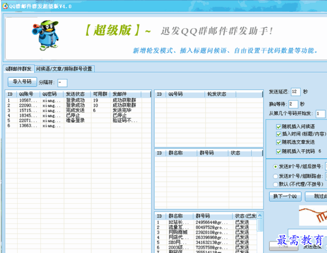Viewport: 327px width, 253px height.
Task: Toggle 随机插入问候语 checkbox
Action: (x=279, y=127)
